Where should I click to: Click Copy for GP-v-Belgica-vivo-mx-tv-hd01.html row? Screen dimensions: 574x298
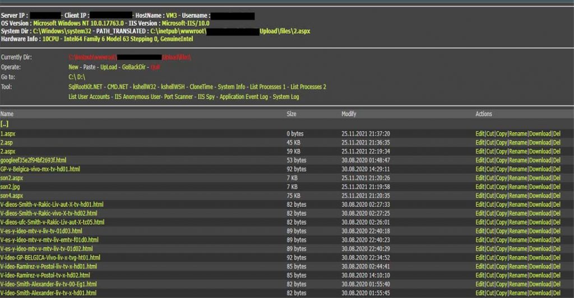click(x=501, y=169)
